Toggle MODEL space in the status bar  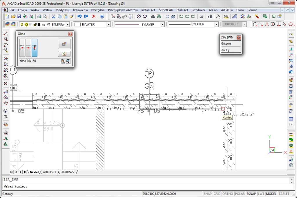271,194
